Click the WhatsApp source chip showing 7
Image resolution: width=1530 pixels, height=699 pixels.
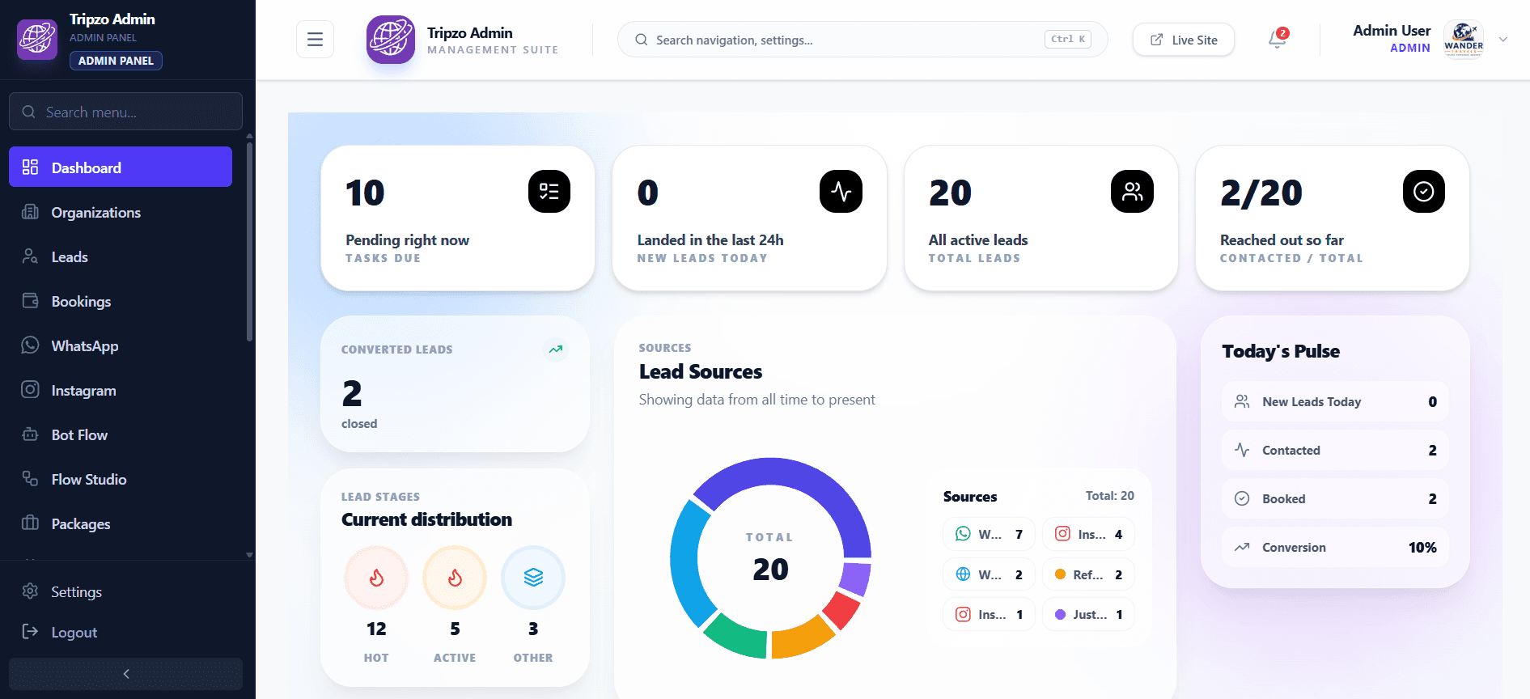989,534
